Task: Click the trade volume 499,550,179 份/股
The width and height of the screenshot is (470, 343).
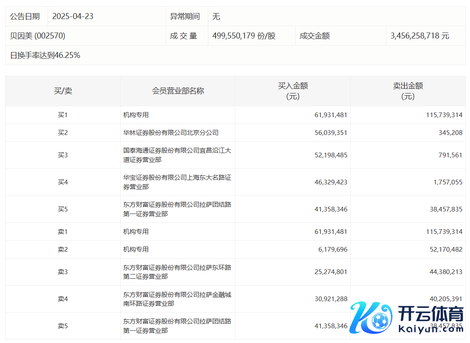Action: coord(244,36)
